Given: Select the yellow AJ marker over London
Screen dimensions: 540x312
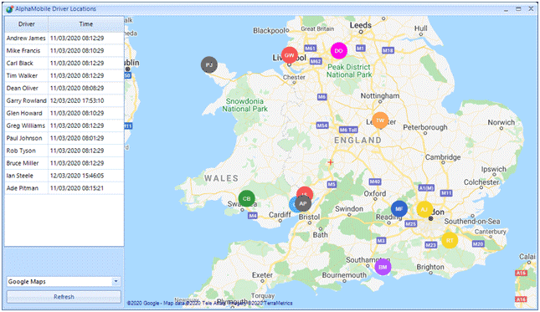Looking at the screenshot, I should (x=424, y=209).
